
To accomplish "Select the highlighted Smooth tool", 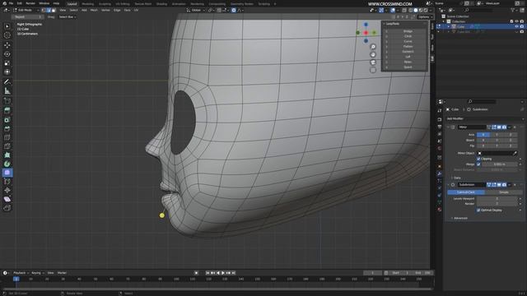I will [7, 173].
